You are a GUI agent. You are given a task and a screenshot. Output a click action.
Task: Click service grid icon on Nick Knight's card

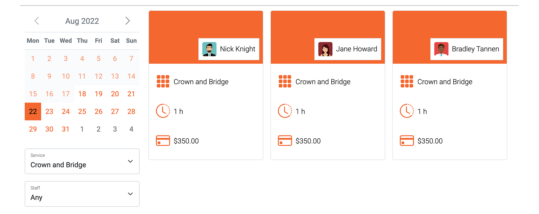coord(163,81)
